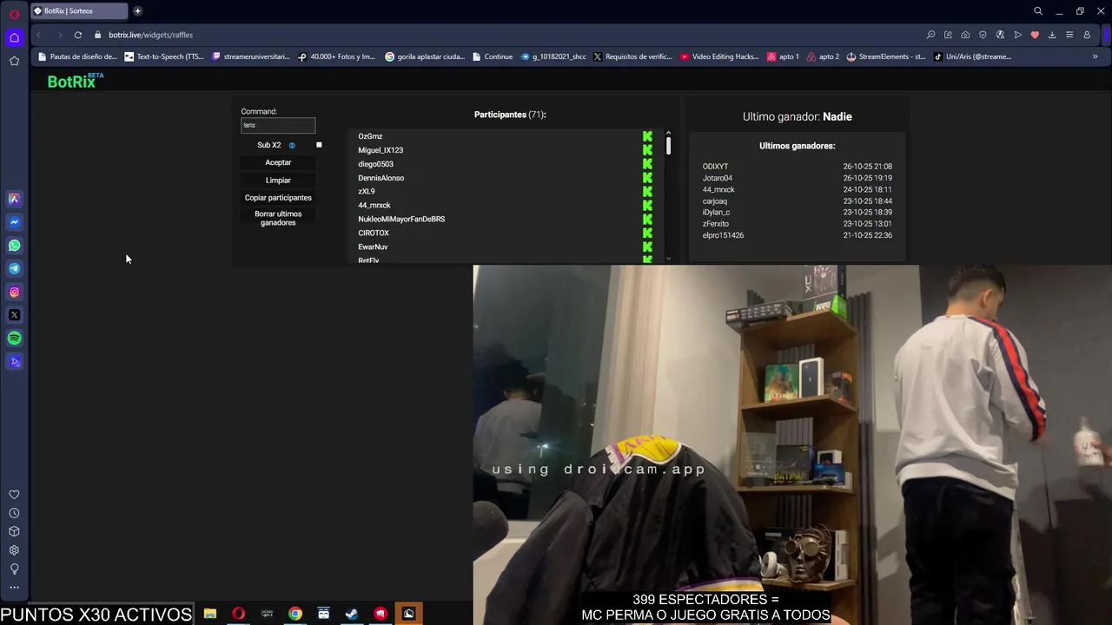Screen dimensions: 1112x625
Task: Toggle the Sub X2 checkbox
Action: coord(319,145)
